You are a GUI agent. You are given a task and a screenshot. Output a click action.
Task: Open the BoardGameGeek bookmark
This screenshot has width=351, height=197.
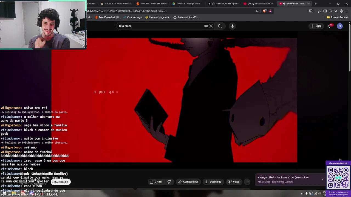[107, 17]
